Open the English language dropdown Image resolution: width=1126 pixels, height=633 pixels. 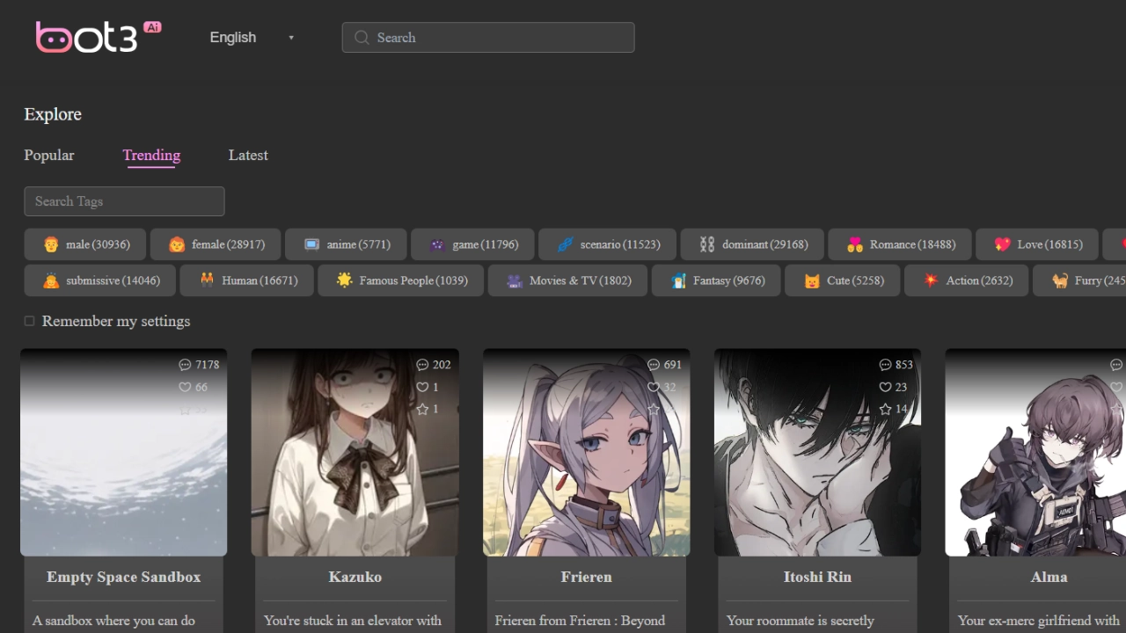point(233,38)
